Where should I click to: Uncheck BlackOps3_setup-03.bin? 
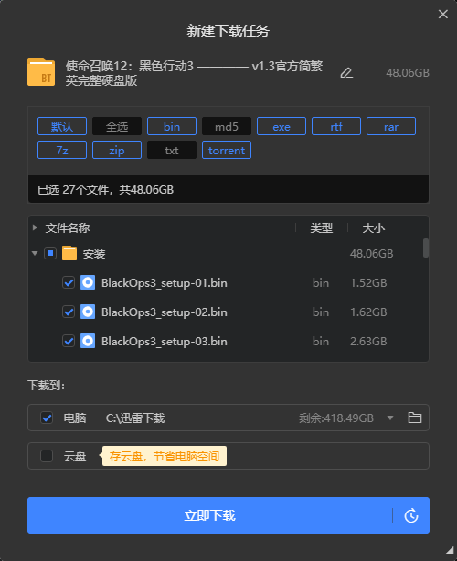69,341
